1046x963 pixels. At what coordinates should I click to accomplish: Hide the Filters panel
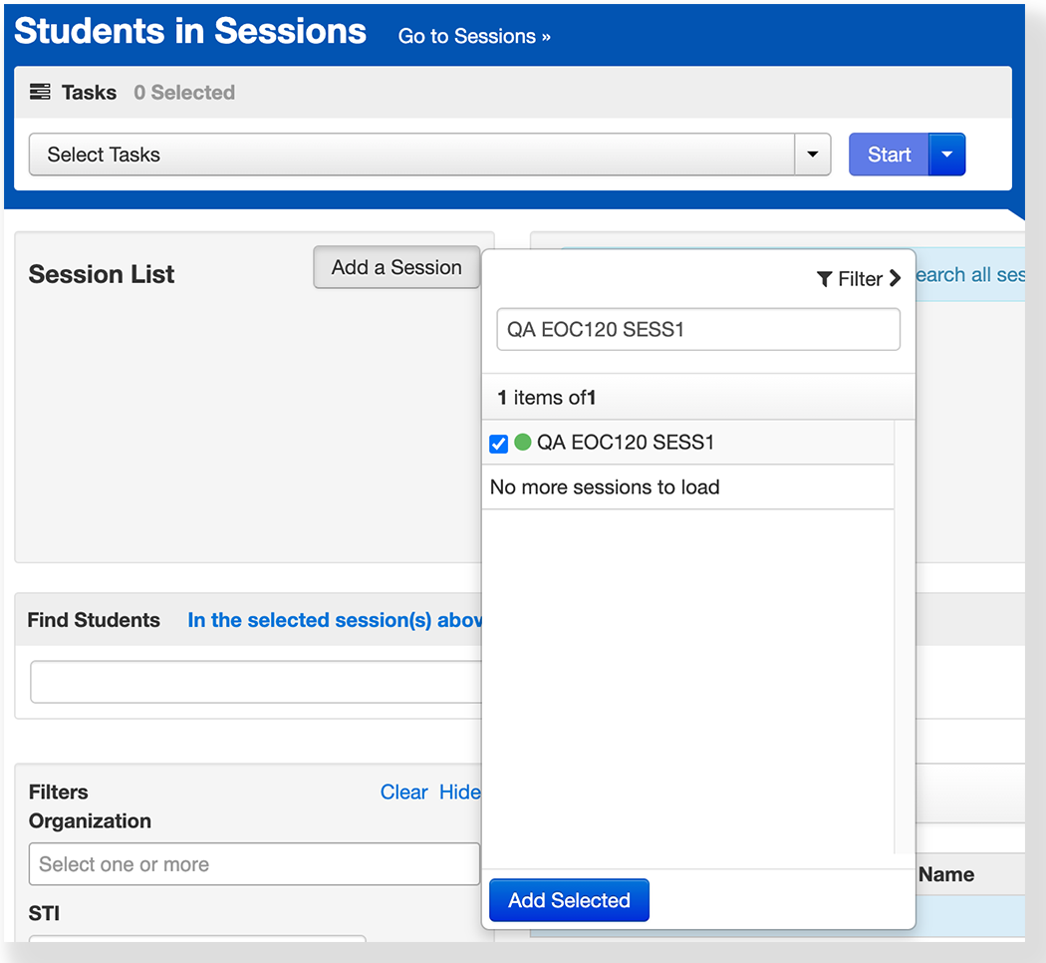[459, 793]
